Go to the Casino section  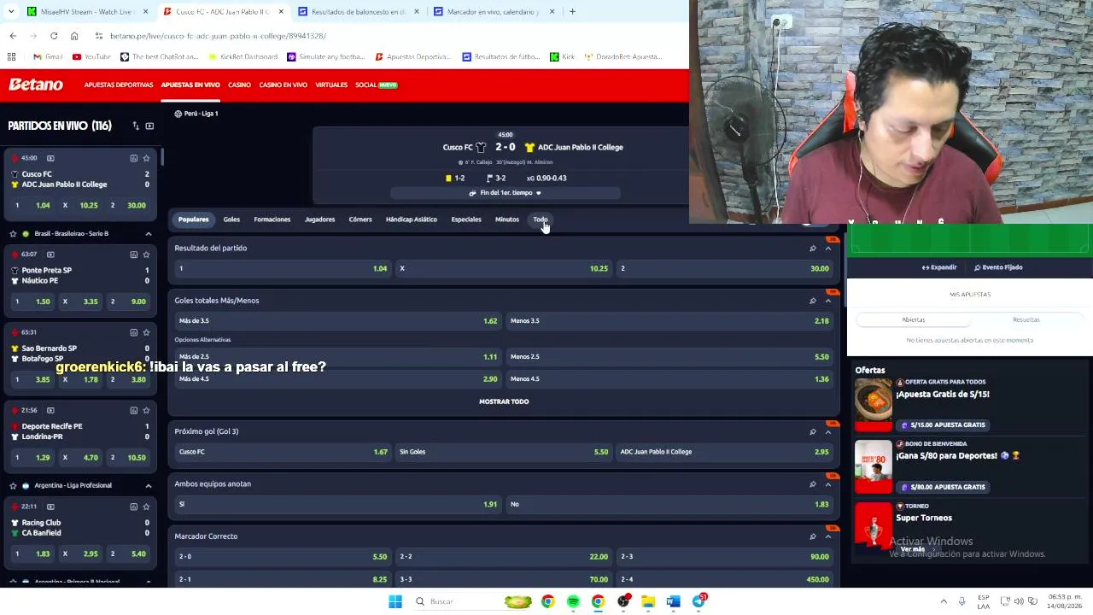239,85
